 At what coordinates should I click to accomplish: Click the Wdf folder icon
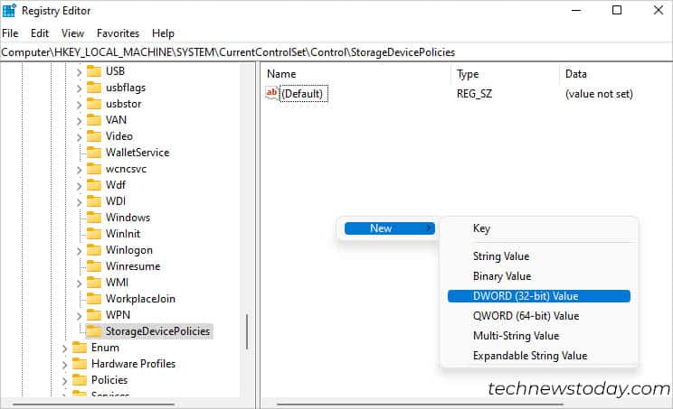pyautogui.click(x=94, y=184)
